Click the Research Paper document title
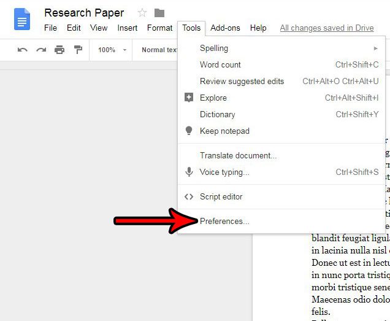The width and height of the screenshot is (390, 321). [84, 13]
